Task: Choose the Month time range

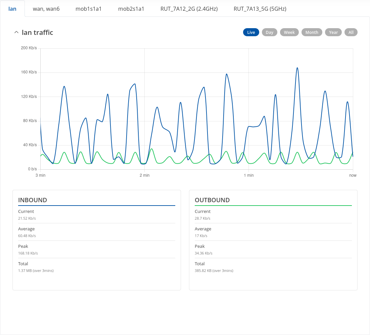Action: tap(312, 32)
